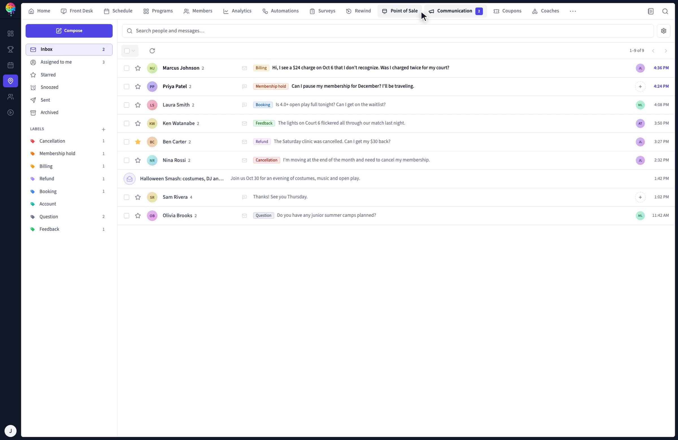The width and height of the screenshot is (678, 440).
Task: Select Nina Rossi's conversation checkbox
Action: point(127,160)
